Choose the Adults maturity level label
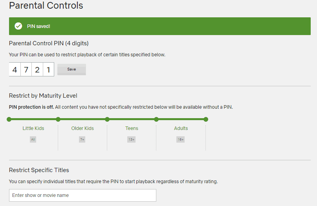The width and height of the screenshot is (317, 206). point(181,128)
